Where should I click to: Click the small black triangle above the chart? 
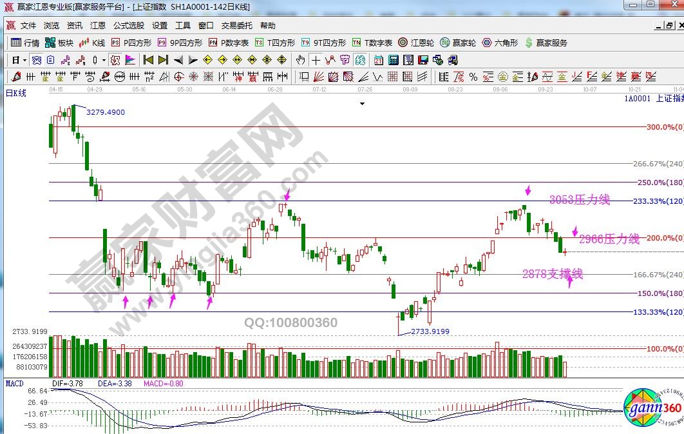point(362,103)
